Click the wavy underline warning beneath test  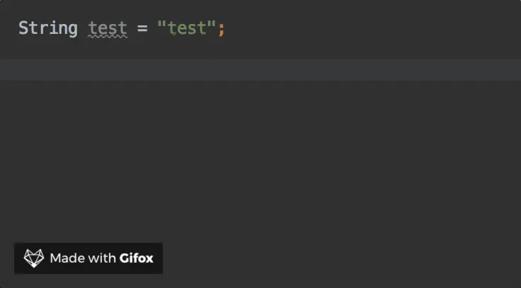108,38
